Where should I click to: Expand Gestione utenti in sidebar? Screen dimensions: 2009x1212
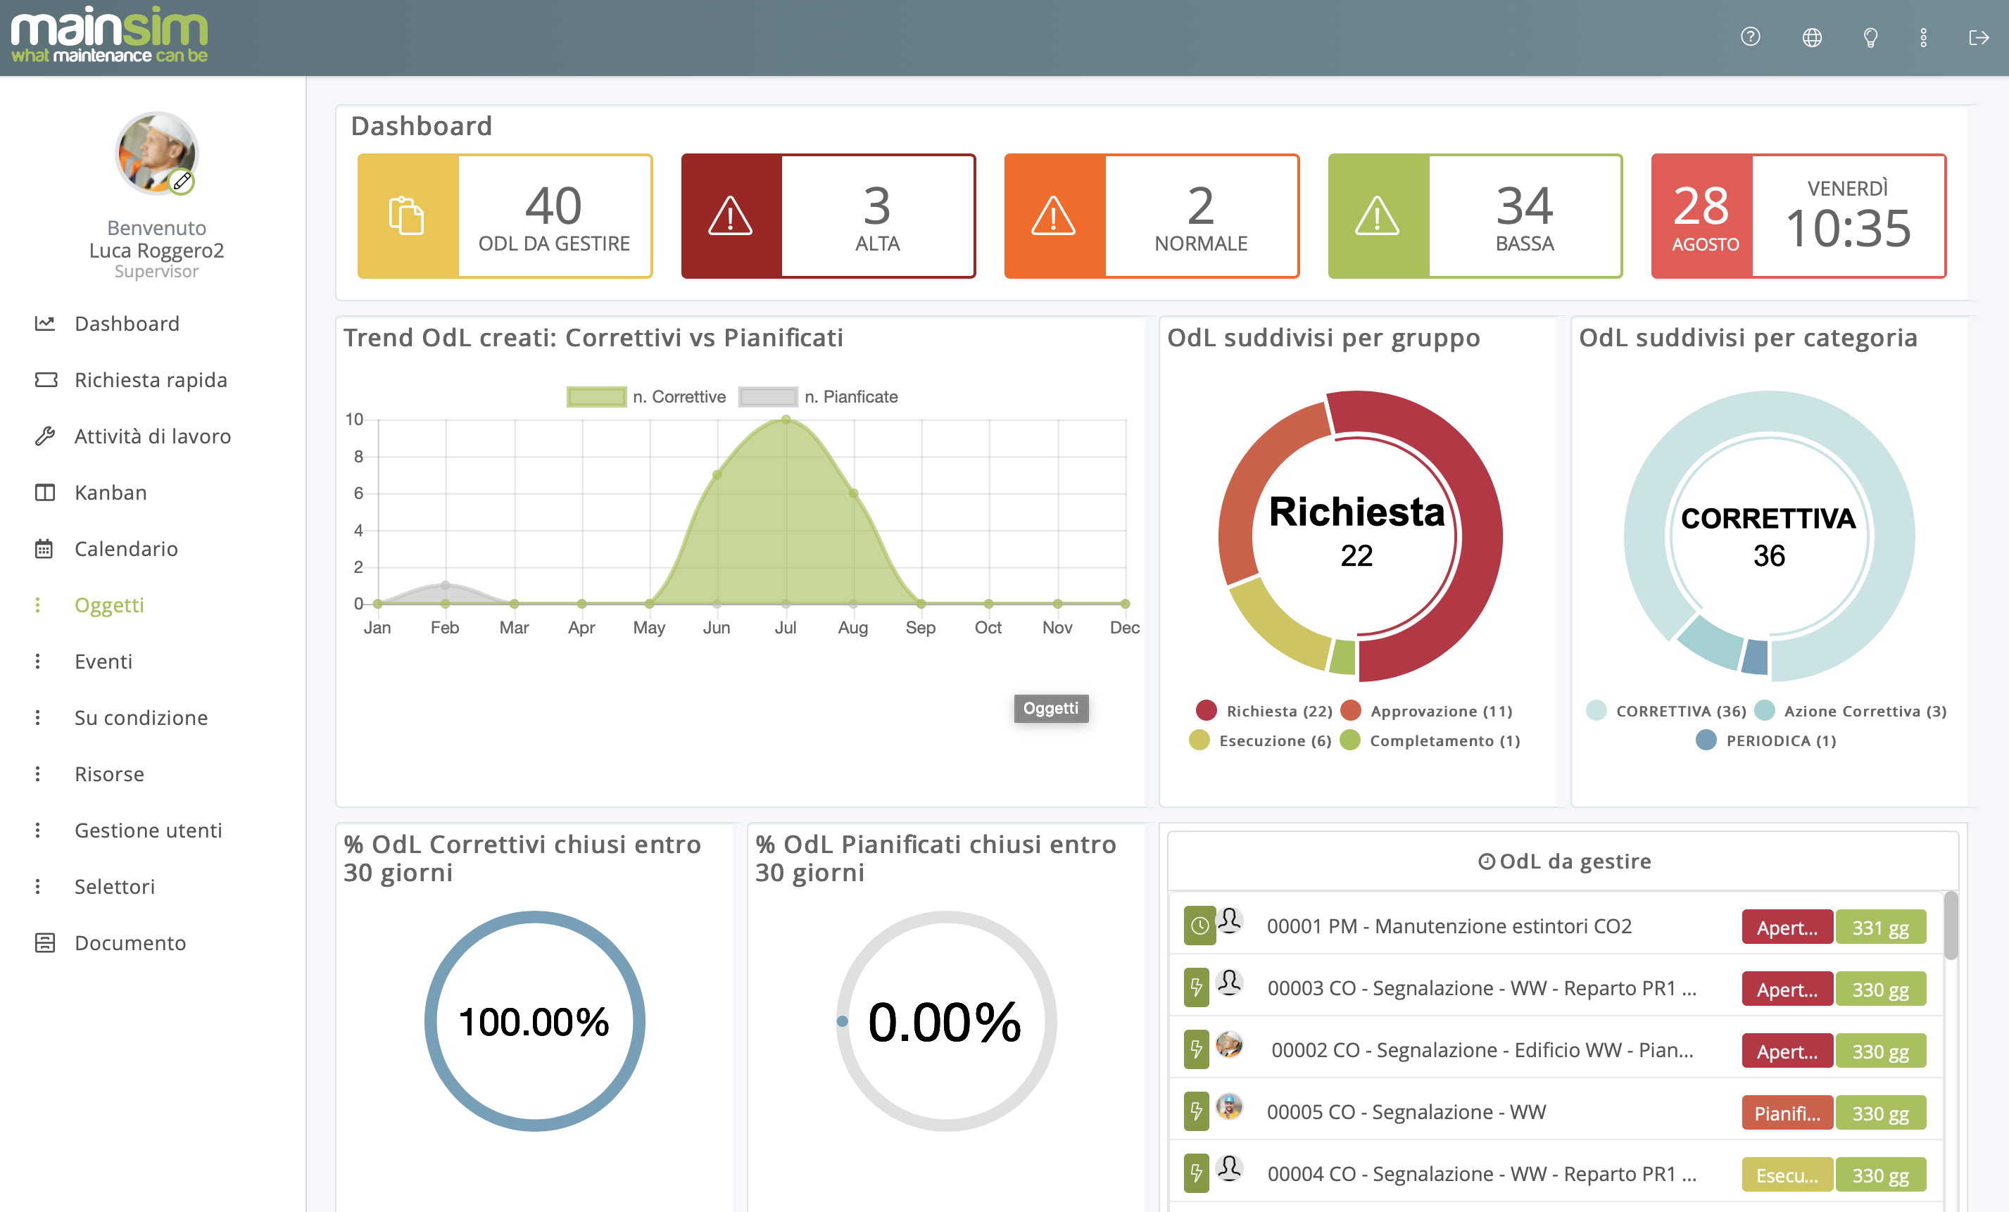(x=148, y=830)
